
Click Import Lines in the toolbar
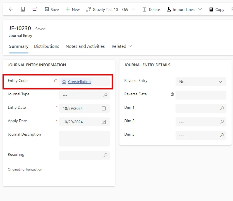[x=181, y=10]
